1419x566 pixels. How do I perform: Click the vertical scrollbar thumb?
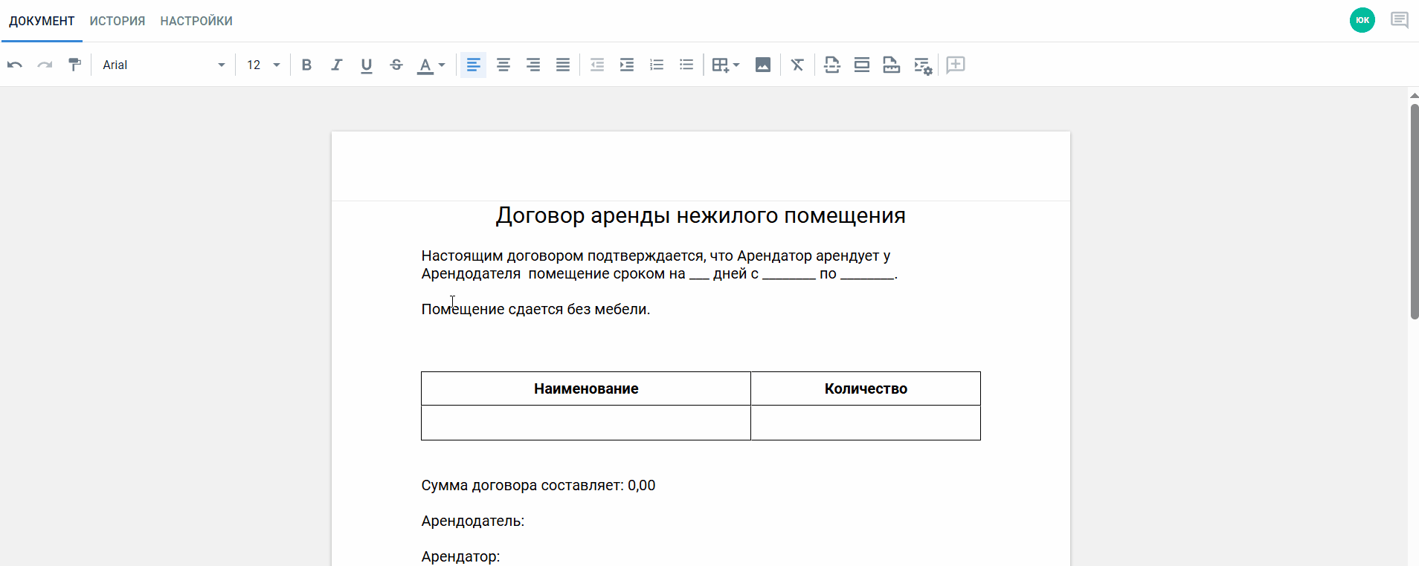(x=1415, y=212)
